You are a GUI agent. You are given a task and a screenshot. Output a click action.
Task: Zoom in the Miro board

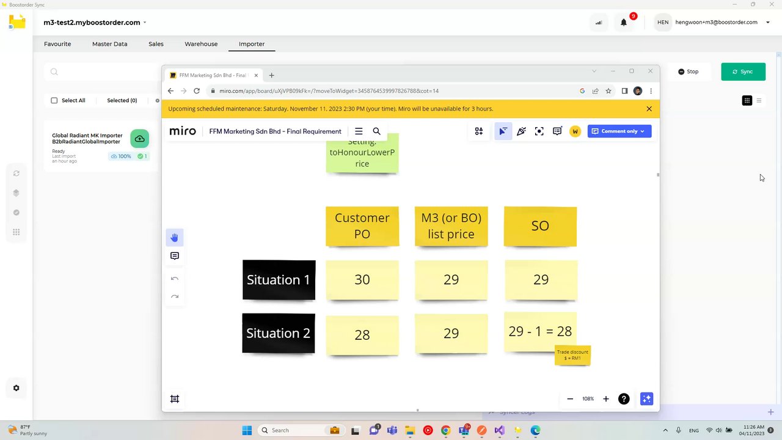coord(606,399)
